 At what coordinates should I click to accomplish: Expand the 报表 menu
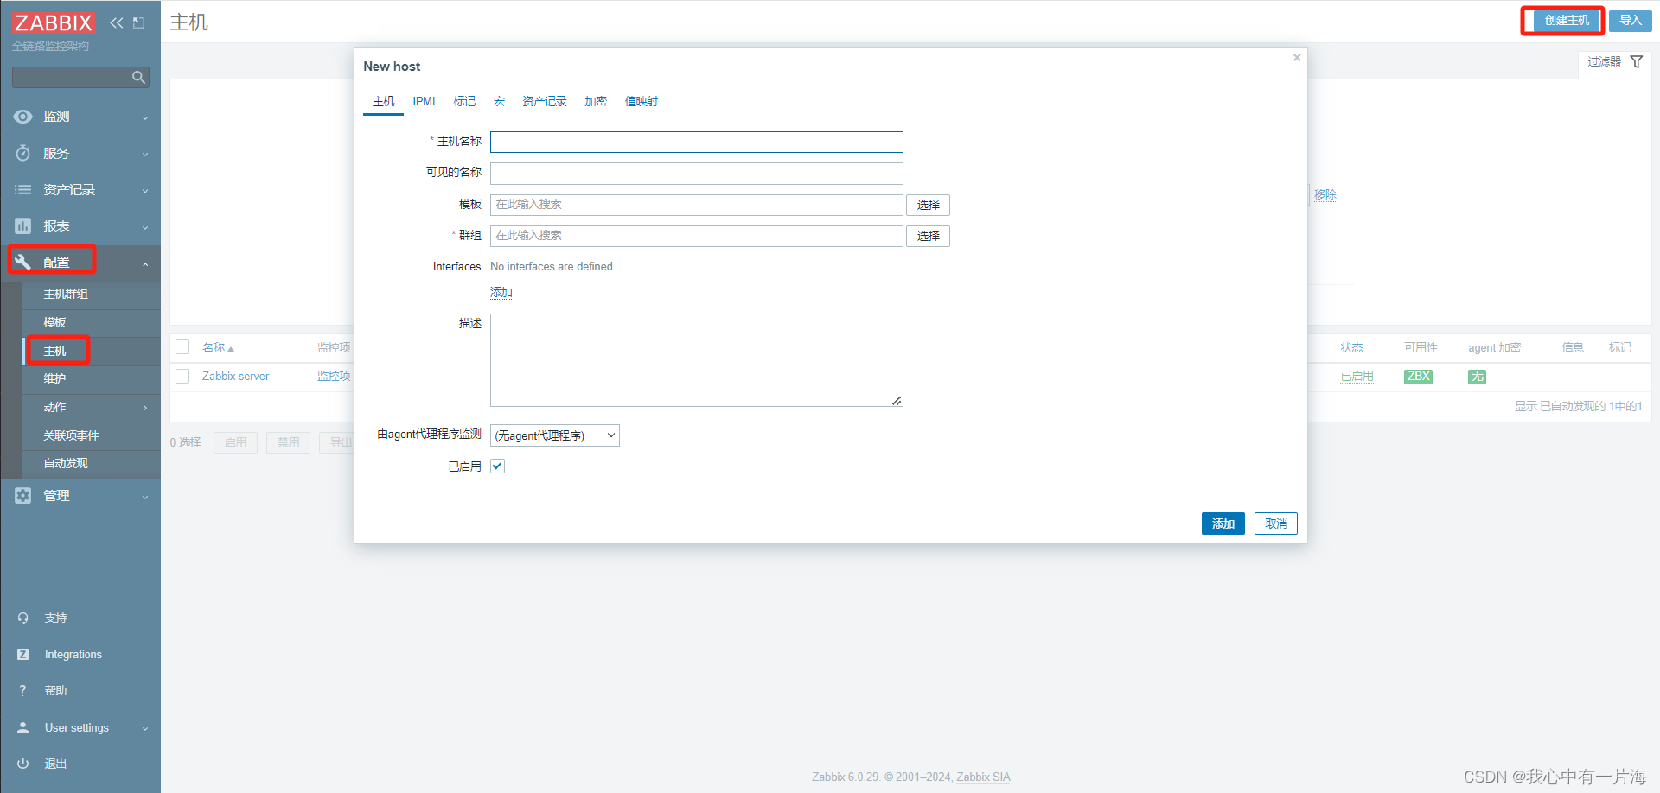[145, 227]
